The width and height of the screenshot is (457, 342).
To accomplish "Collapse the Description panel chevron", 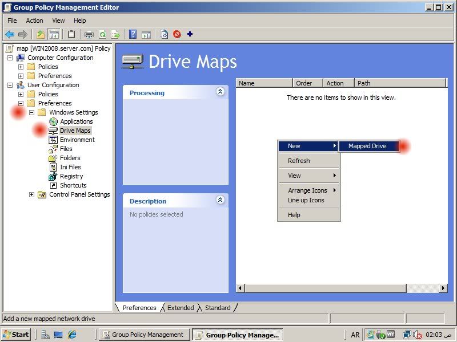I will point(221,200).
